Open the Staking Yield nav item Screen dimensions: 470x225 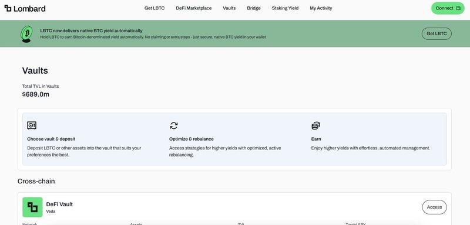285,8
